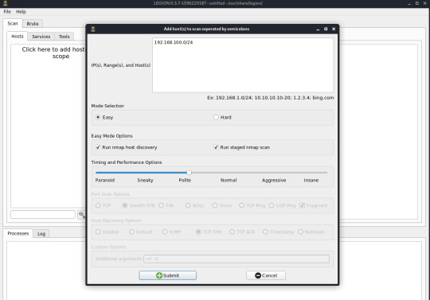The image size is (430, 300).
Task: Click the Sneaky timing label
Action: pos(145,181)
